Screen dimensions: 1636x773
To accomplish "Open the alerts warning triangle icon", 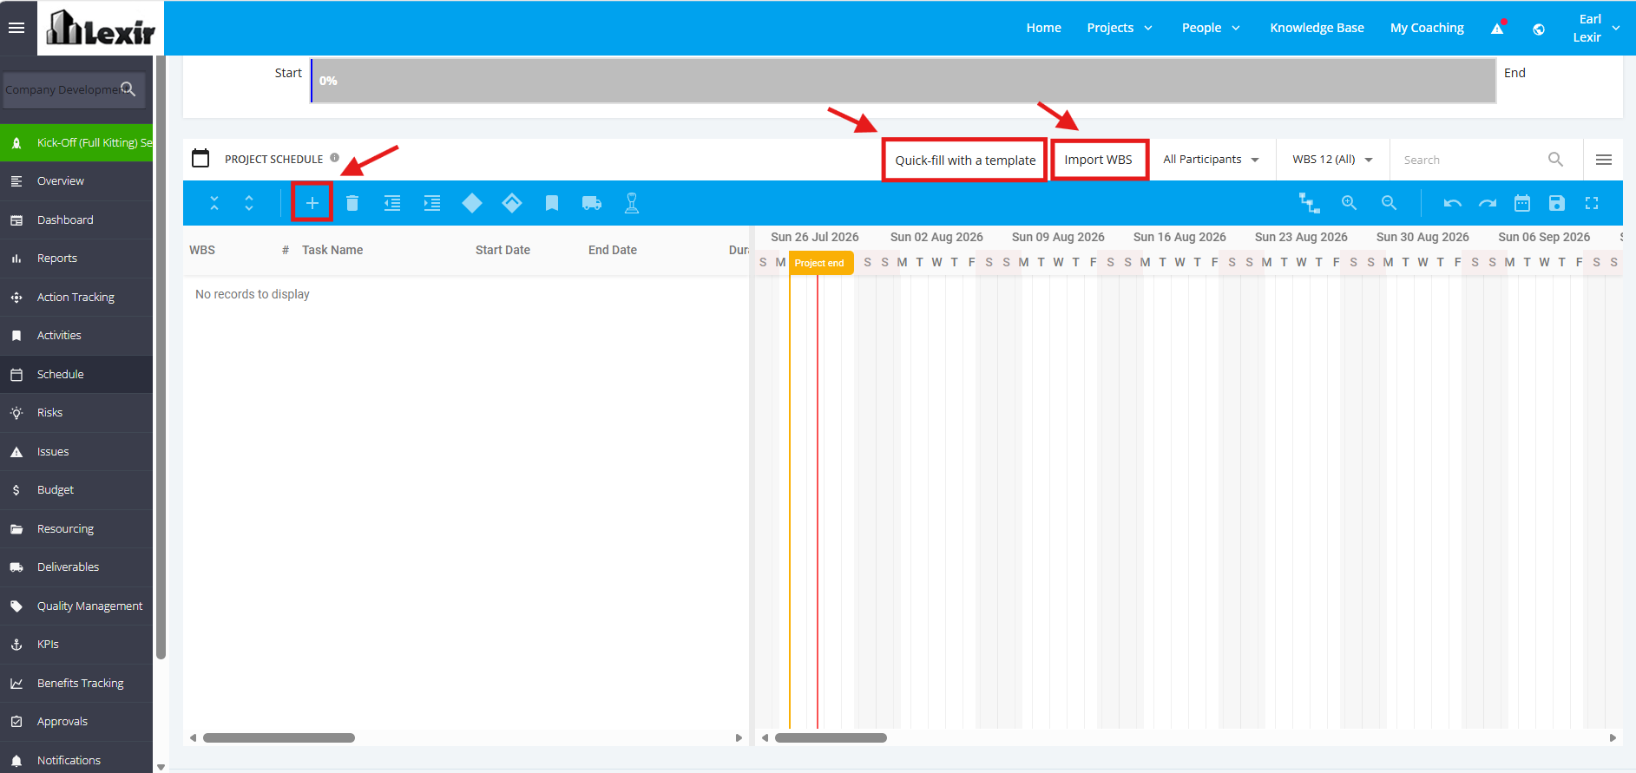I will (1498, 28).
